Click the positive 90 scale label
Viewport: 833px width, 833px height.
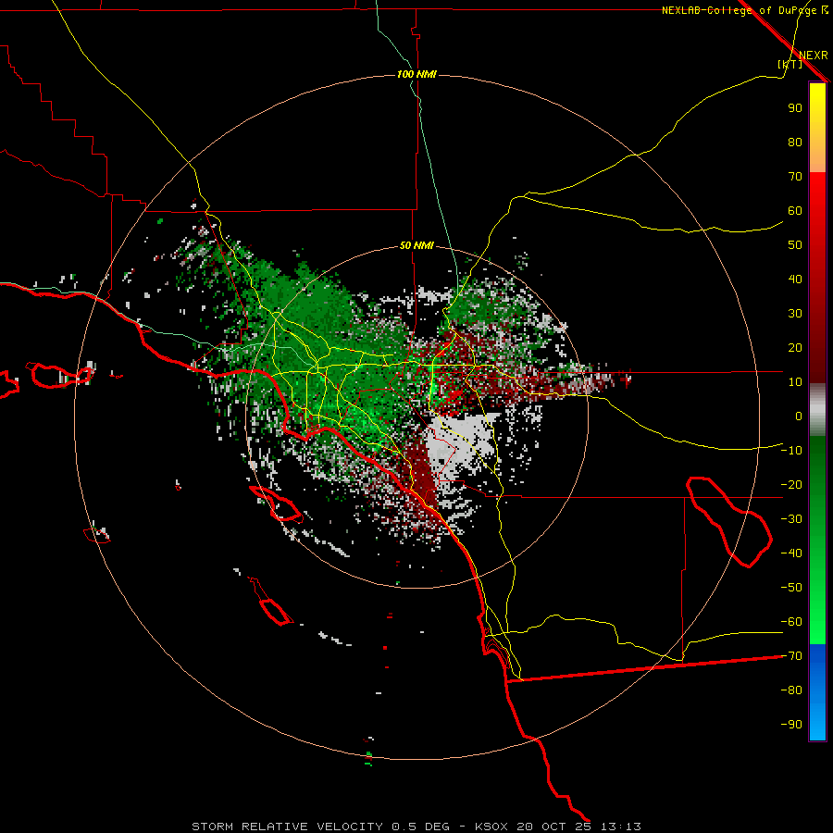click(795, 108)
